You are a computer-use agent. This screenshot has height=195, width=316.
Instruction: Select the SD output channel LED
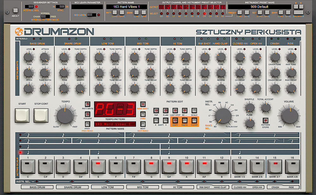167,14
